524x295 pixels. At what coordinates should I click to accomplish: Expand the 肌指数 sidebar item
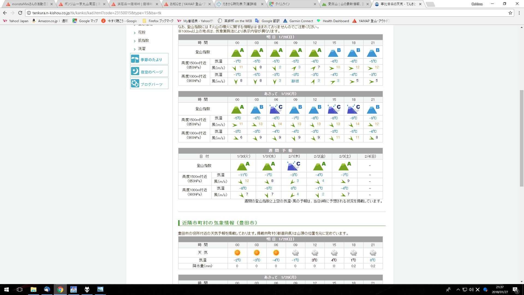click(x=143, y=40)
